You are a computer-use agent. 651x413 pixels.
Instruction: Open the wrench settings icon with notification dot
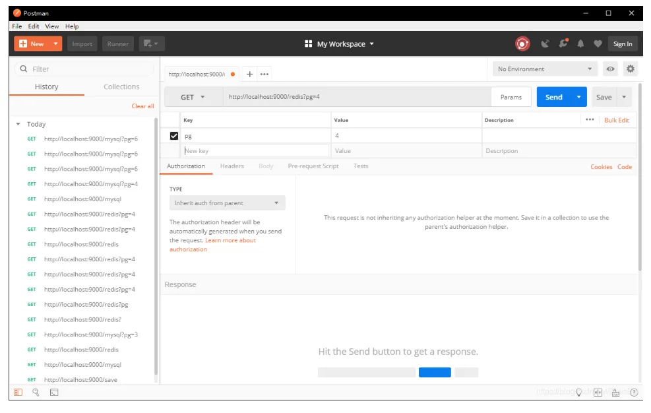click(x=563, y=43)
